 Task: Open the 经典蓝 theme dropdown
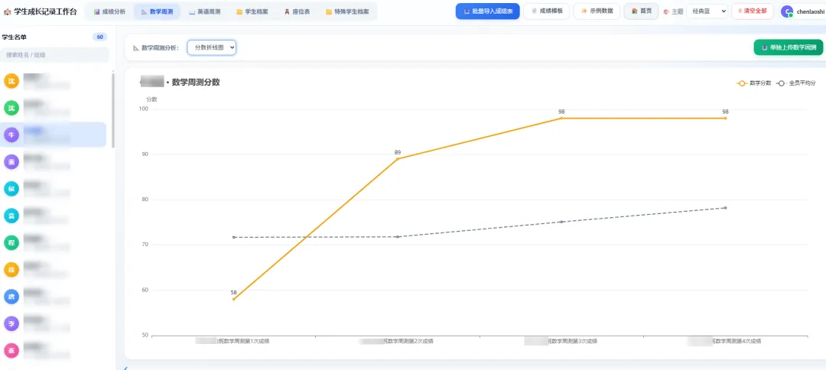pos(707,11)
